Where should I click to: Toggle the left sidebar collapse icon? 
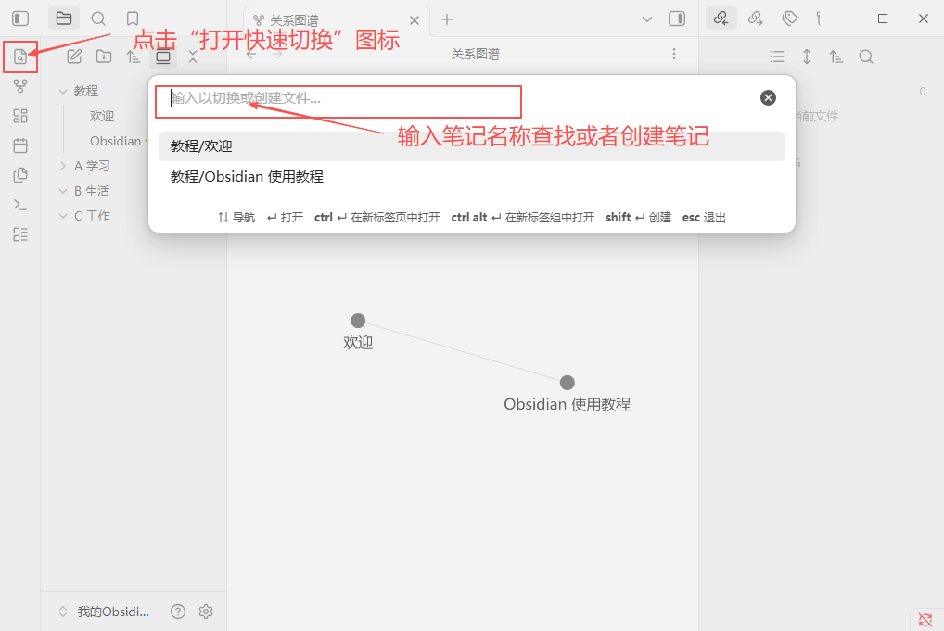(20, 19)
